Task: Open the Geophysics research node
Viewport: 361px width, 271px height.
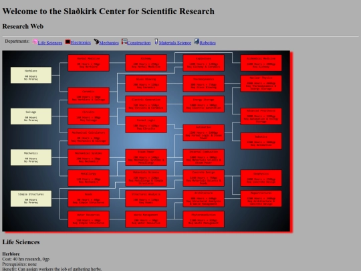Action: [261, 178]
